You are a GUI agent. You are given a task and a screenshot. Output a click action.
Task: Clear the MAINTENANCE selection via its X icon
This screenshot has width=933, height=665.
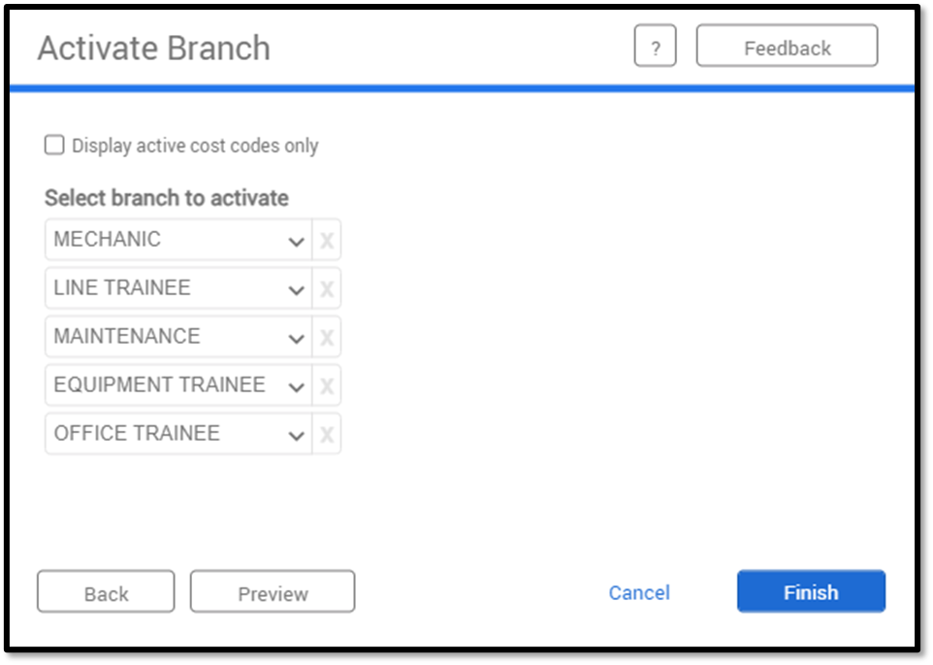tap(327, 336)
